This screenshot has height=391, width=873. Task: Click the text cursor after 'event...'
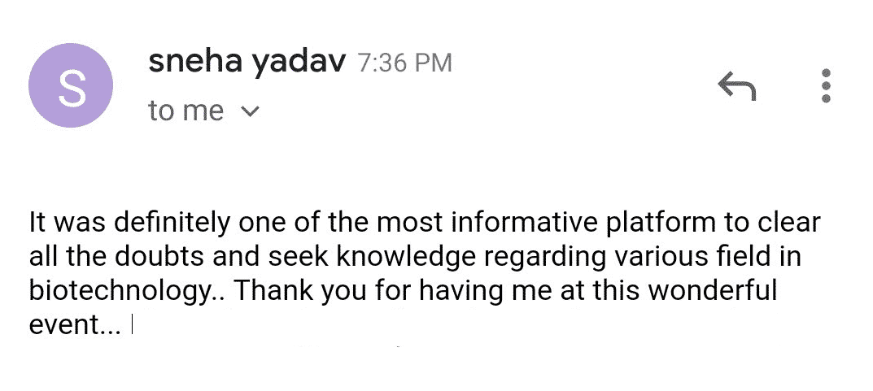[133, 325]
